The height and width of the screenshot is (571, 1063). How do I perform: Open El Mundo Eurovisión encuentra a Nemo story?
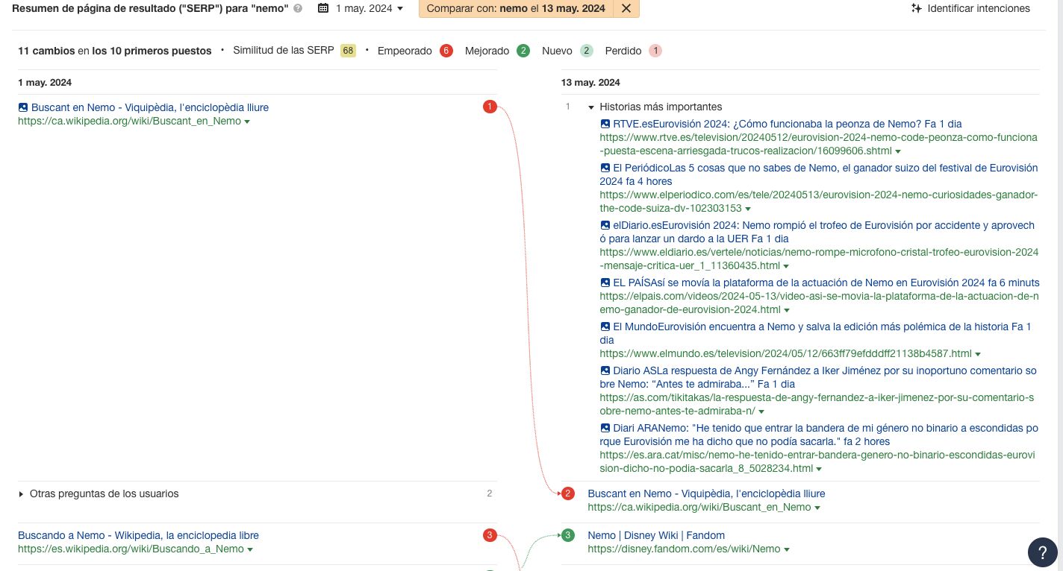[816, 333]
